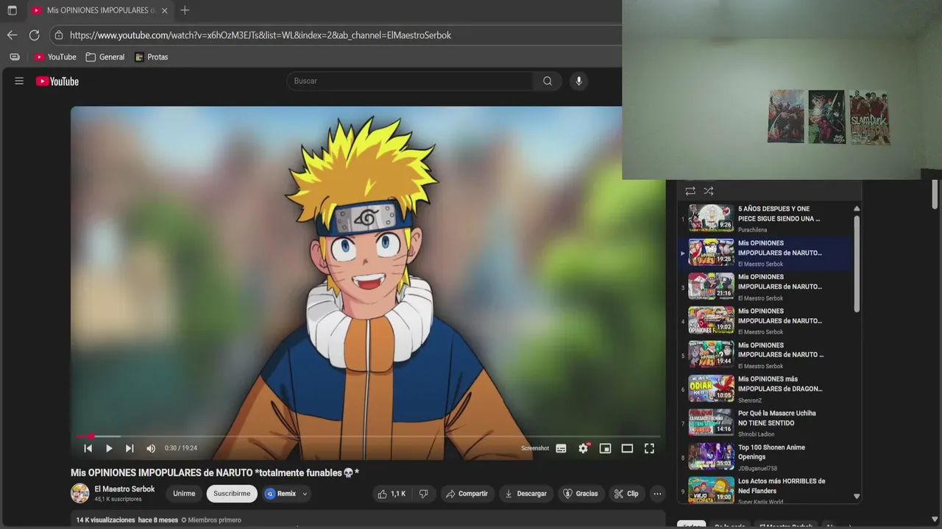Screen dimensions: 942x529
Task: Open OPINIONES más IMPOPULARES de DRAGON video
Action: (765, 389)
